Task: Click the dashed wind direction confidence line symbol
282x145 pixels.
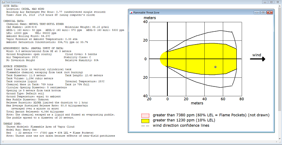Action: point(145,125)
